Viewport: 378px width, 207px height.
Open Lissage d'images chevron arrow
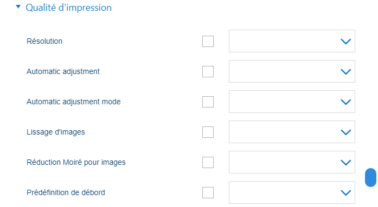pyautogui.click(x=345, y=132)
